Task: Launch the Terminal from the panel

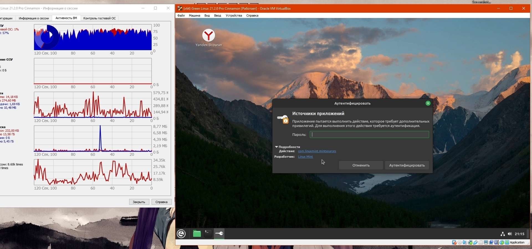Action: [208, 234]
